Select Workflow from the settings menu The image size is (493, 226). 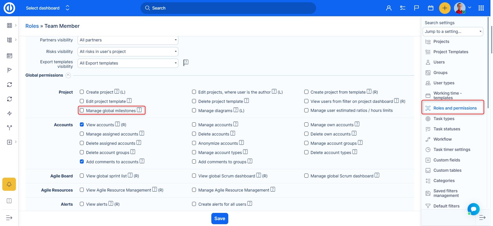(442, 139)
